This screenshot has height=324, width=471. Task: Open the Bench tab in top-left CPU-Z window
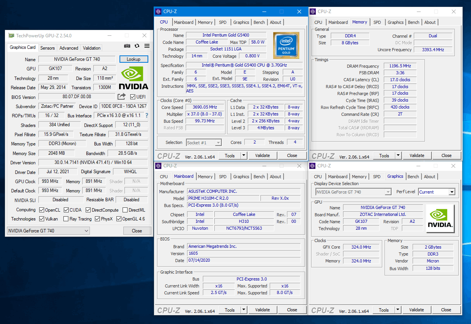pyautogui.click(x=259, y=22)
